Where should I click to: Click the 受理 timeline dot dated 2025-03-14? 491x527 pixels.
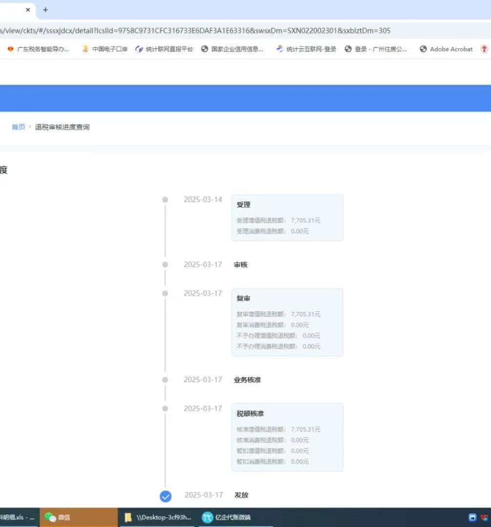pyautogui.click(x=165, y=199)
